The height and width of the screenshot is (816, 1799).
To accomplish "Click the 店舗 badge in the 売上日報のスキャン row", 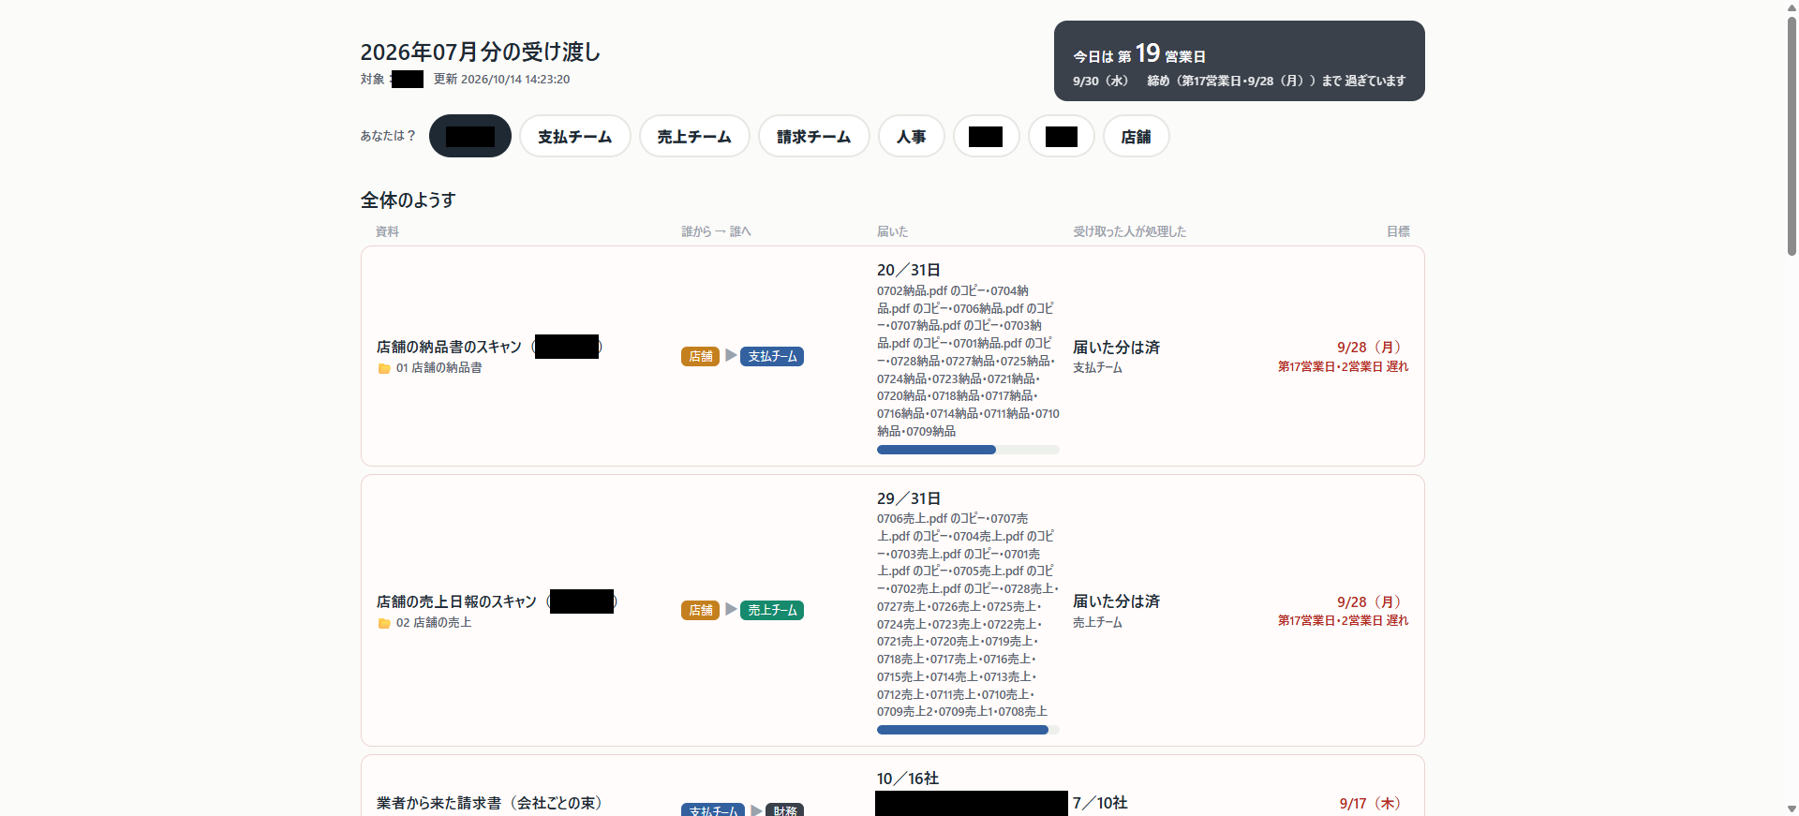I will pos(701,610).
